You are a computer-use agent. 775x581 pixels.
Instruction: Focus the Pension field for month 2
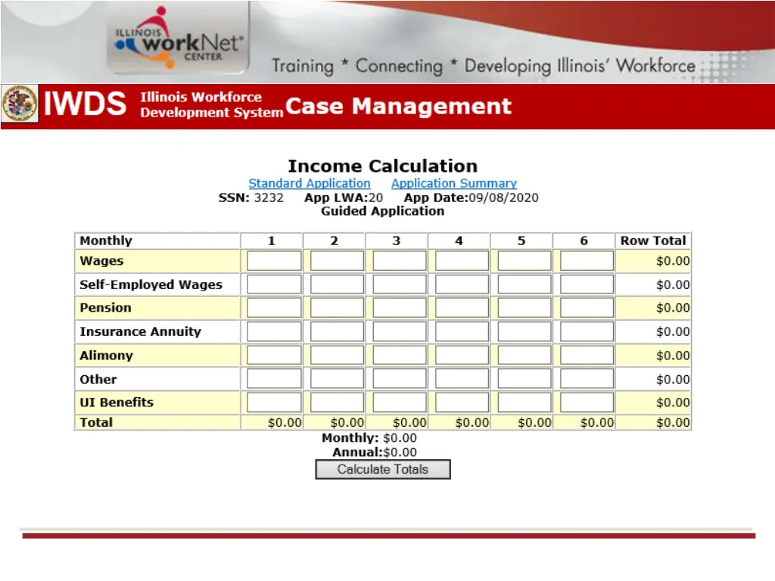(337, 308)
